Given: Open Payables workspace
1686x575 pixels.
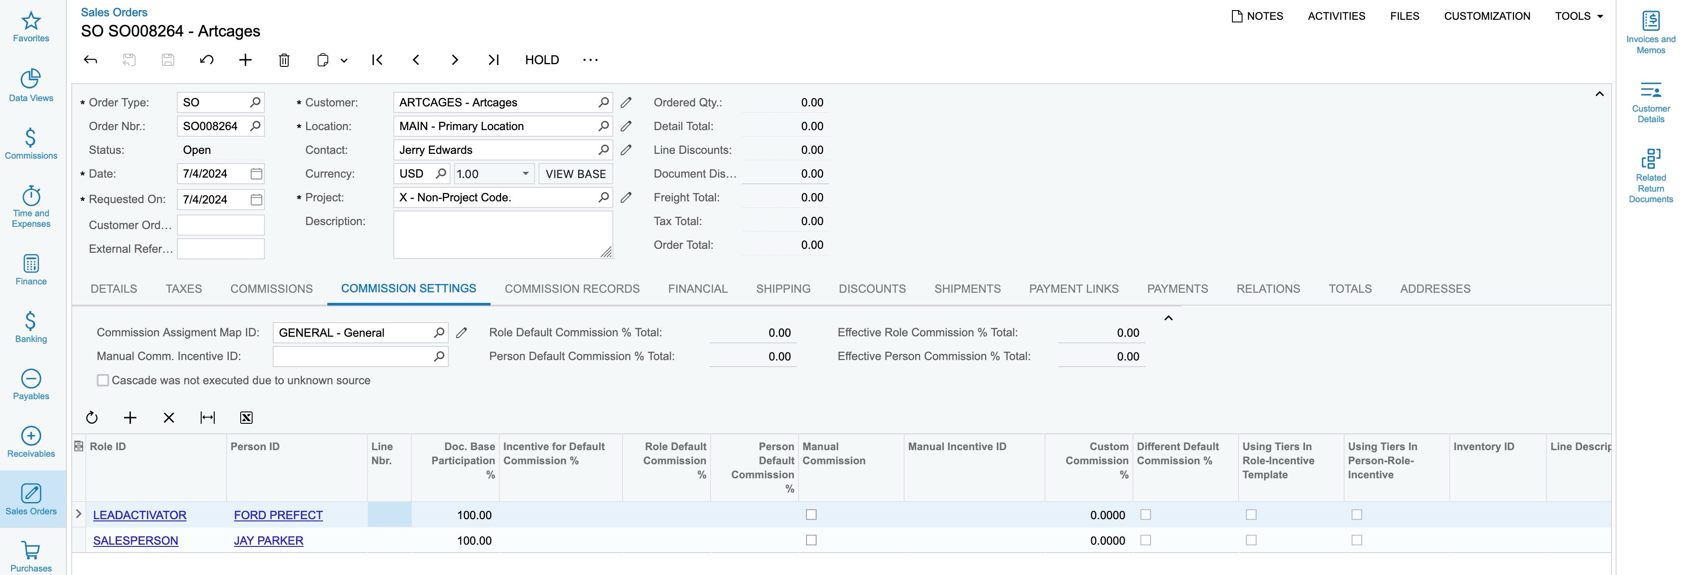Looking at the screenshot, I should point(31,385).
